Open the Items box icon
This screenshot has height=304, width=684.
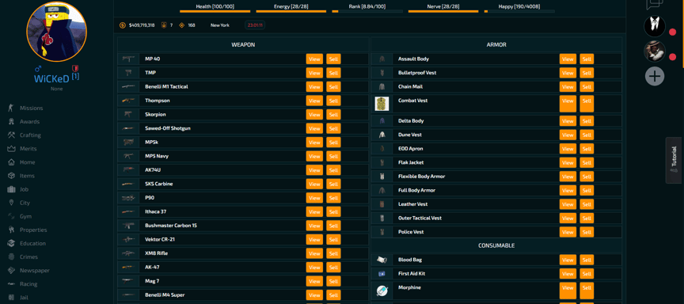click(x=11, y=176)
